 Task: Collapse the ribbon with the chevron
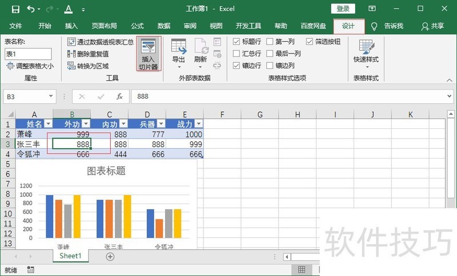coord(450,80)
